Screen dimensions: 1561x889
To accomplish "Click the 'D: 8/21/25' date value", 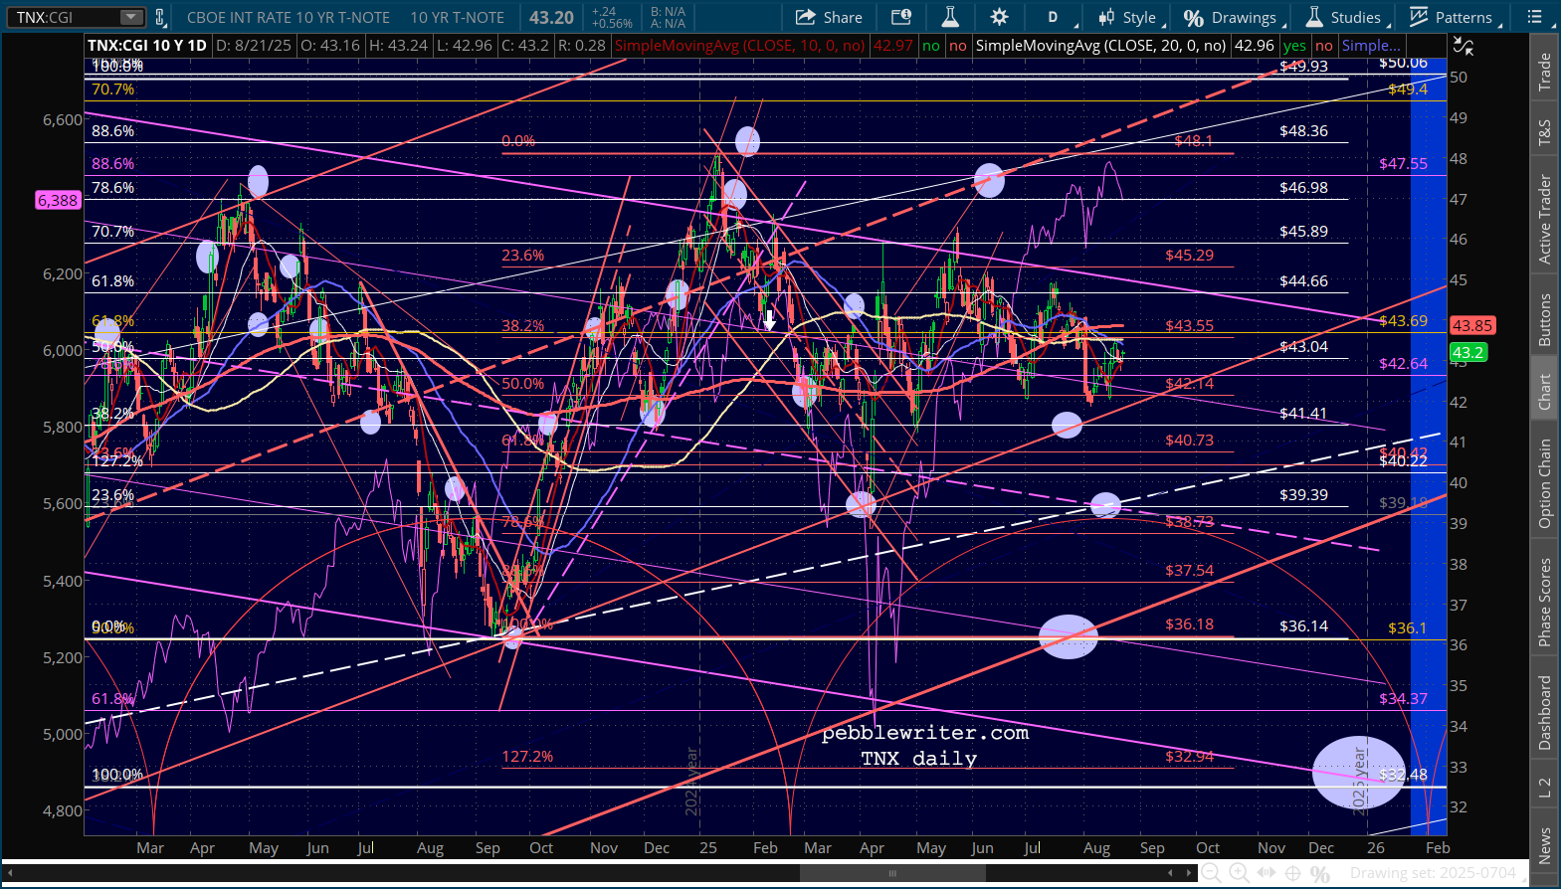I will point(253,46).
